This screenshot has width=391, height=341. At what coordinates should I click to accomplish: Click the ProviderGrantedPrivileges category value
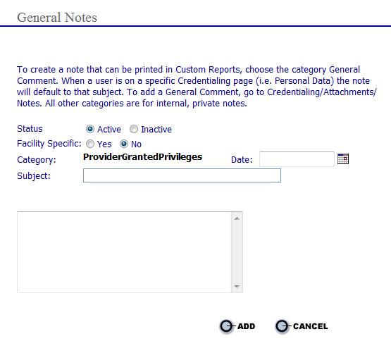point(142,157)
